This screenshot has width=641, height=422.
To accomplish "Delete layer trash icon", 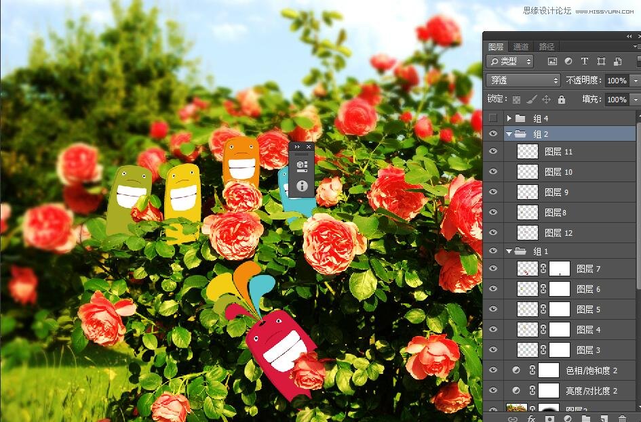I will pos(622,419).
